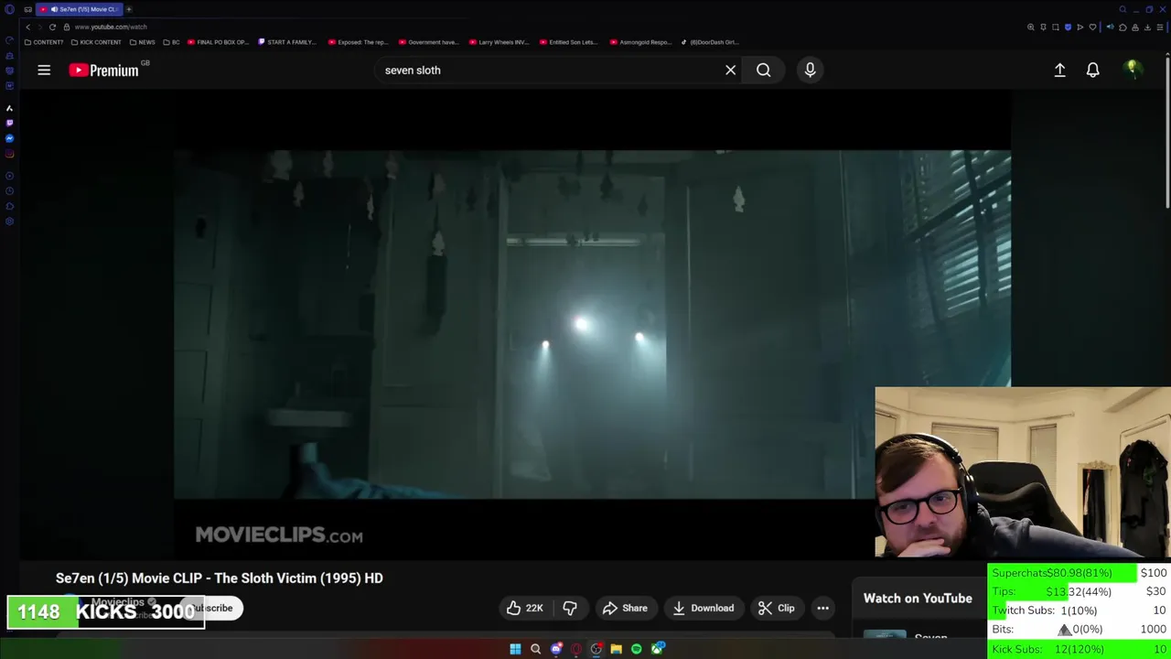Open the Movieclips channel page

click(x=119, y=601)
